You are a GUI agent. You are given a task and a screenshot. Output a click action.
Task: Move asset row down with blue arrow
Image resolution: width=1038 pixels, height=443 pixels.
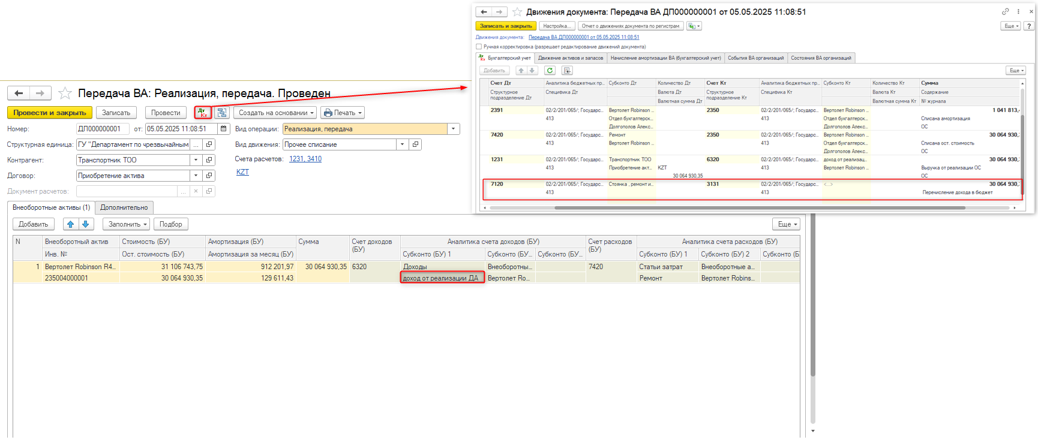coord(86,224)
